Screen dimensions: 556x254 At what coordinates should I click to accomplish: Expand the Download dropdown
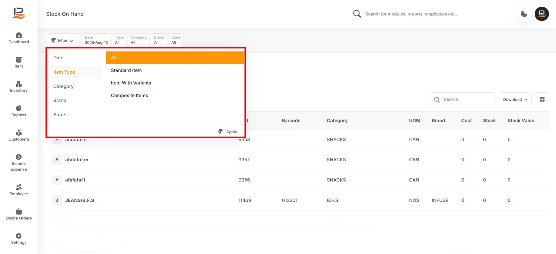(x=515, y=99)
